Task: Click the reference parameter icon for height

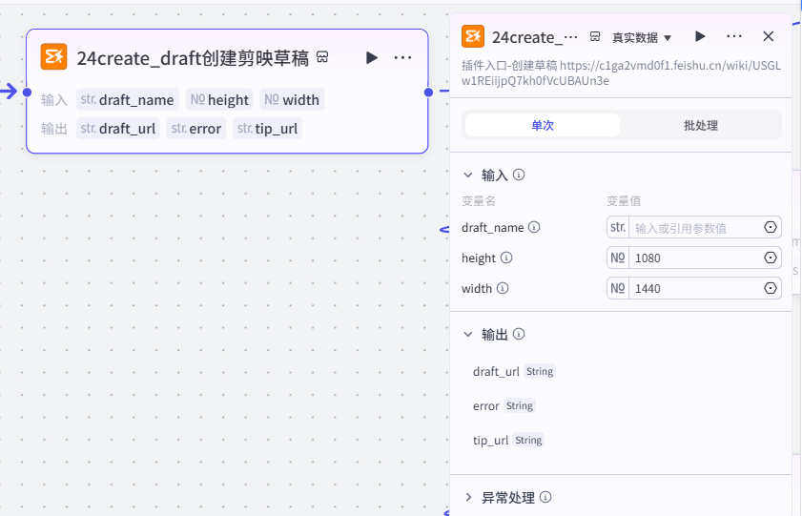Action: tap(771, 258)
